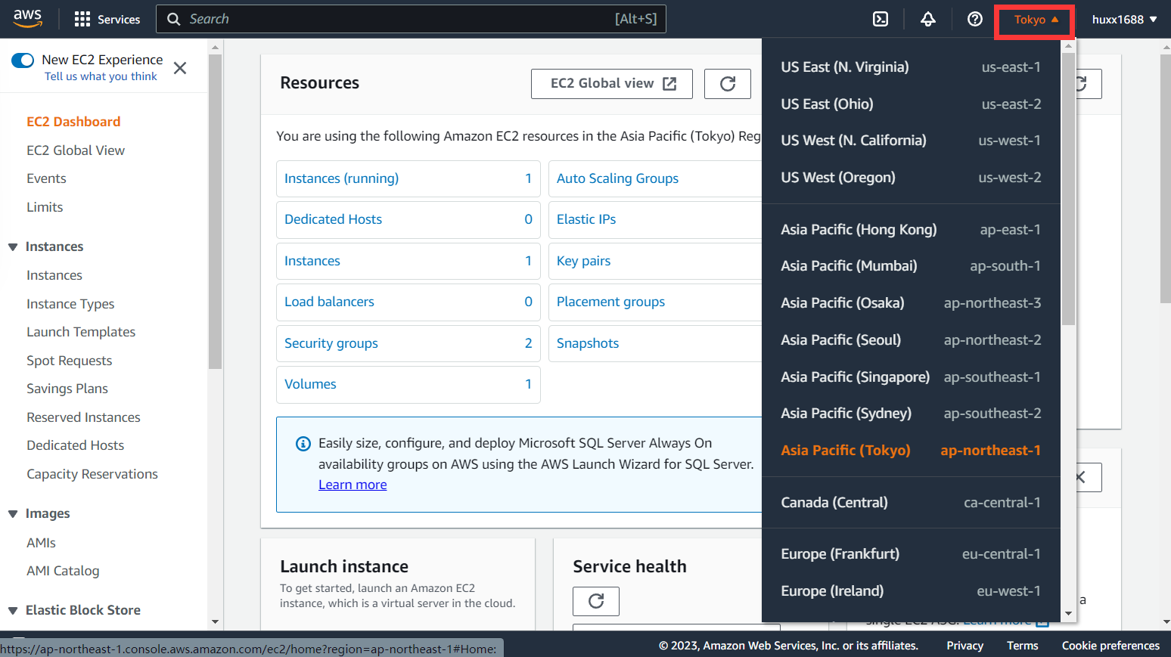Refresh the Resources panel
This screenshot has width=1171, height=657.
click(728, 84)
